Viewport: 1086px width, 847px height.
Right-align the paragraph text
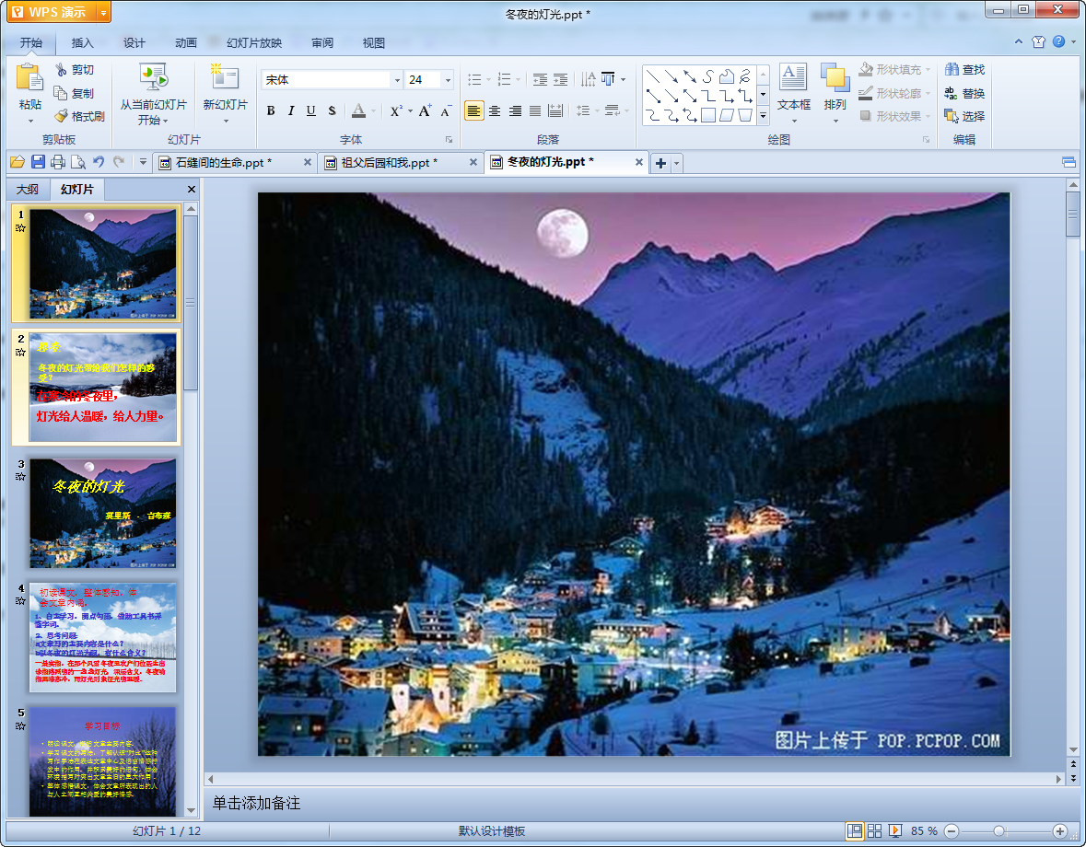click(515, 110)
